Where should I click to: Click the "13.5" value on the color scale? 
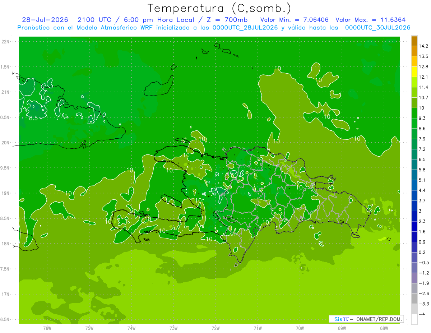click(424, 56)
